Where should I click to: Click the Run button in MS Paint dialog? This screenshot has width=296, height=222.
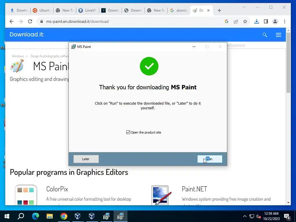pyautogui.click(x=210, y=159)
